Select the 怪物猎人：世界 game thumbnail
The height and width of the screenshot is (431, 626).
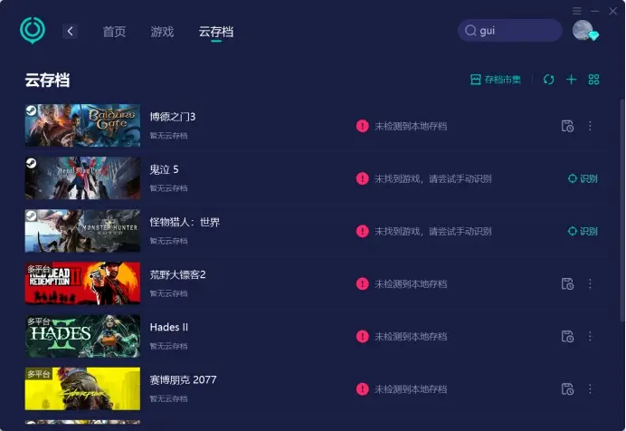tap(82, 231)
